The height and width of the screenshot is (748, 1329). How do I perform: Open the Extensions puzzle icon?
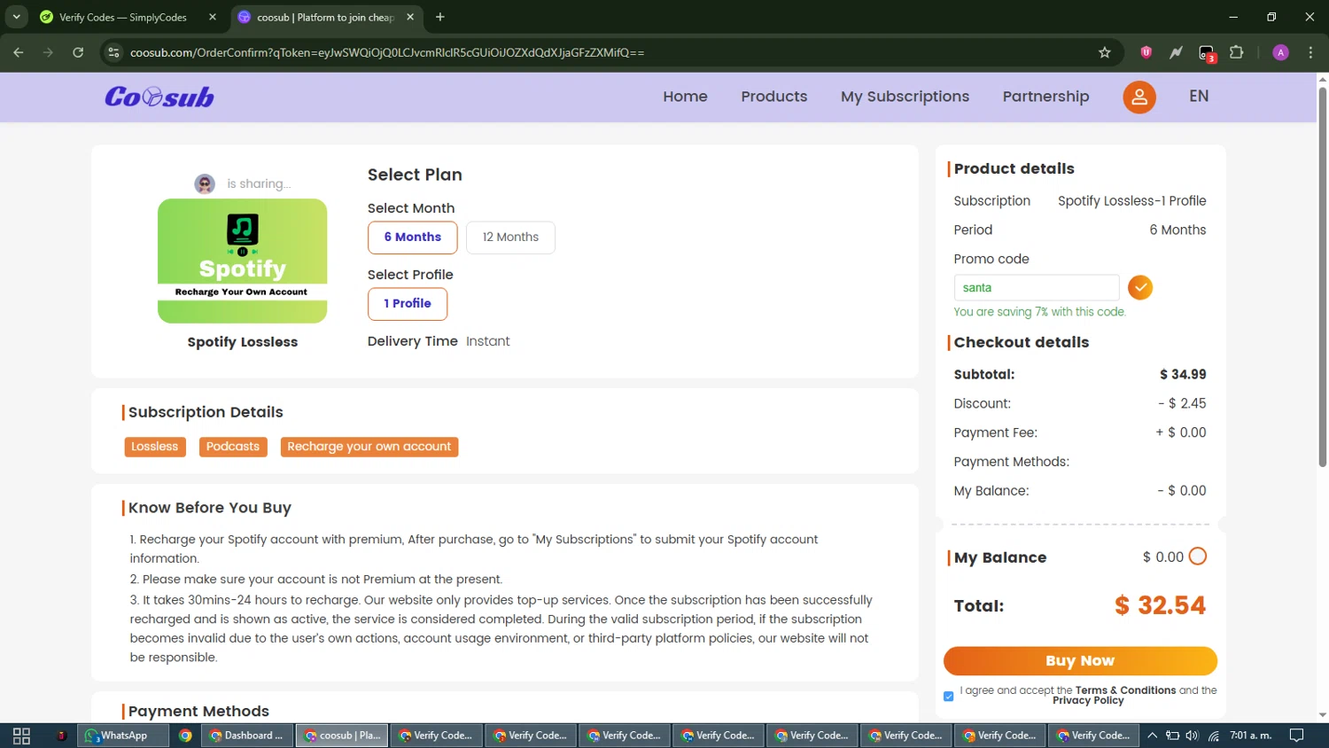(1237, 52)
